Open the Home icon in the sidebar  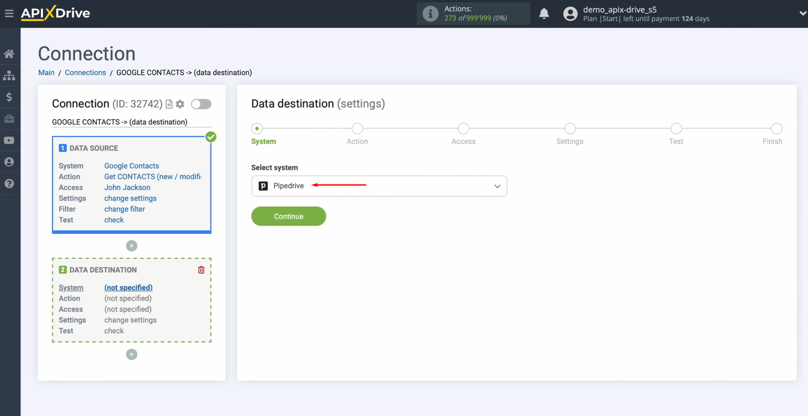(9, 53)
